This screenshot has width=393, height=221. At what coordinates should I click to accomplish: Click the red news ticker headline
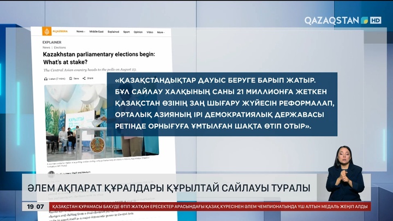coord(210,207)
